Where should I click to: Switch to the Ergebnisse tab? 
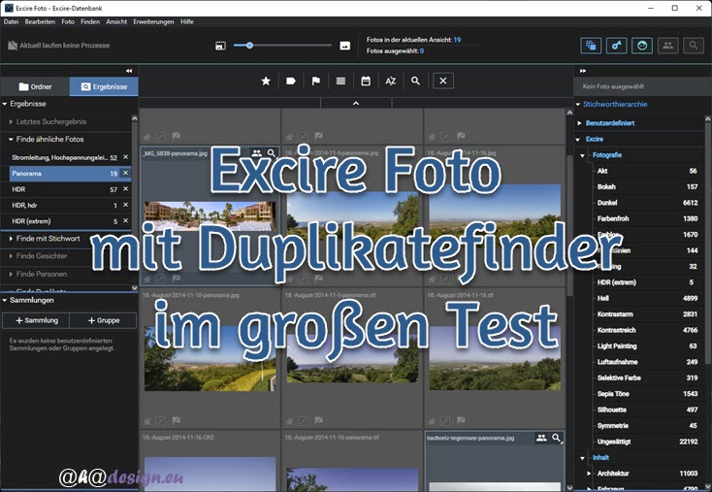point(104,86)
